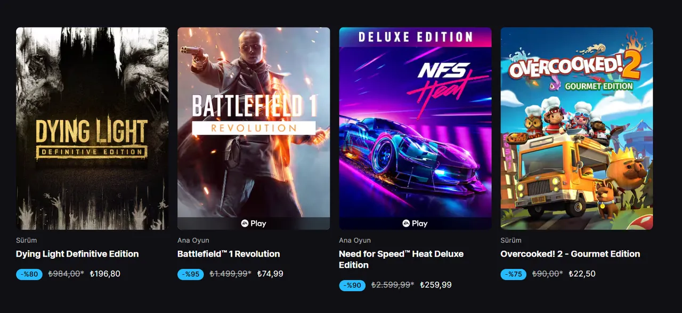Select the ₺196,80 price on Dying Light
Screen dimensions: 682x313
105,274
